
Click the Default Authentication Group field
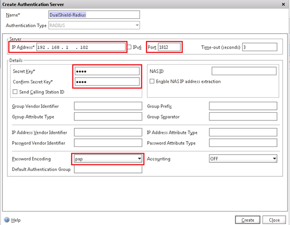click(x=108, y=169)
